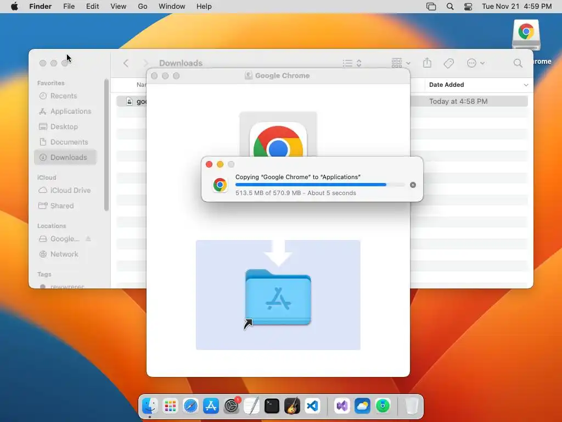Open System Settings from the Dock
Viewport: 562px width, 422px height.
(x=232, y=406)
